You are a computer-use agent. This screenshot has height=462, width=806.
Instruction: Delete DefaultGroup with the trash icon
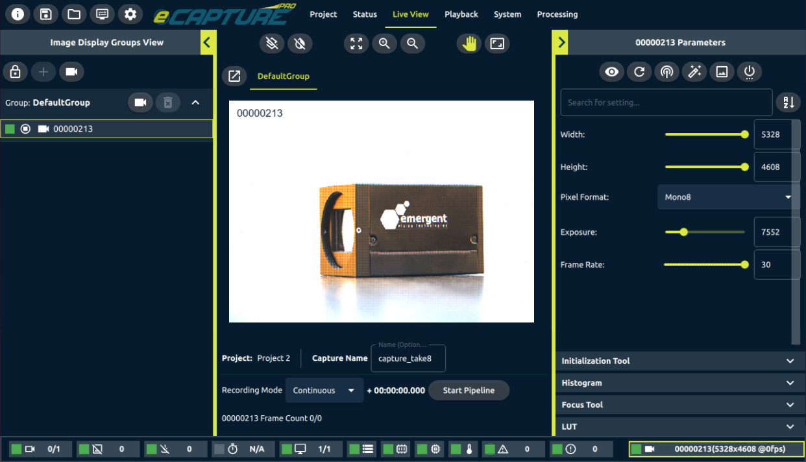click(167, 103)
